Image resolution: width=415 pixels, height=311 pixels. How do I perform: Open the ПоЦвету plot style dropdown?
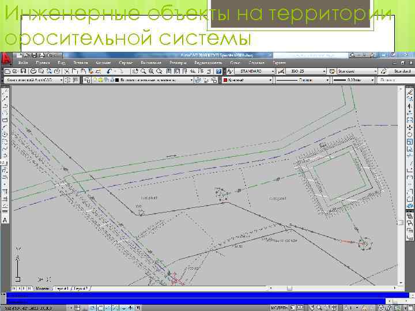(396, 80)
